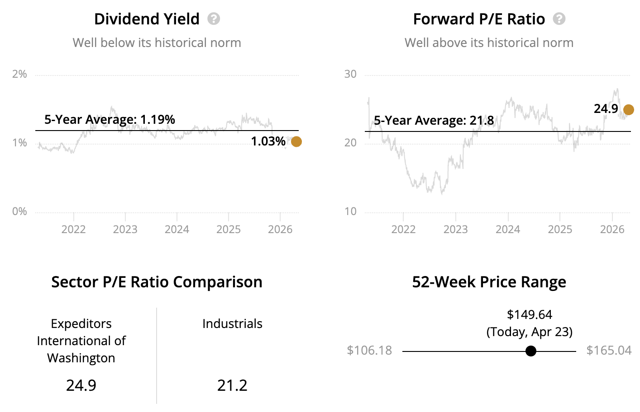This screenshot has height=412, width=640.
Task: Click the 52-Week Price Range heading
Action: 489,282
